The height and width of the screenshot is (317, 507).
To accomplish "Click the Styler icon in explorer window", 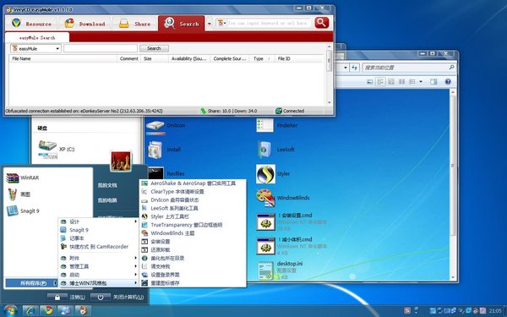I will tap(266, 174).
